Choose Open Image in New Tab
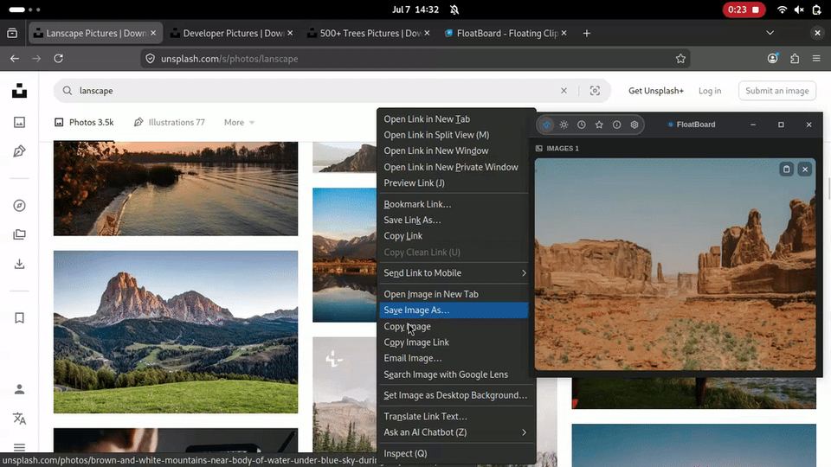The height and width of the screenshot is (467, 831). (x=454, y=294)
